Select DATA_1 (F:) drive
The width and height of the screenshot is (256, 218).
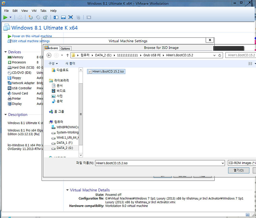62,143
